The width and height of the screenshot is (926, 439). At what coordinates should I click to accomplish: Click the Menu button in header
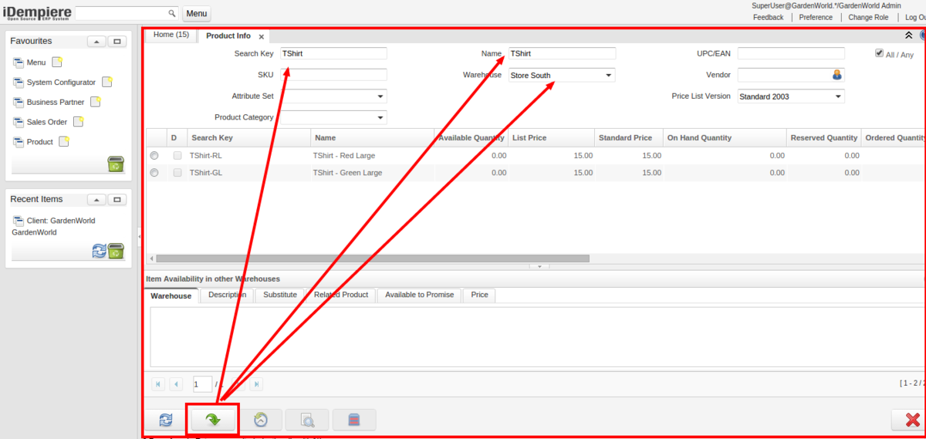point(196,14)
